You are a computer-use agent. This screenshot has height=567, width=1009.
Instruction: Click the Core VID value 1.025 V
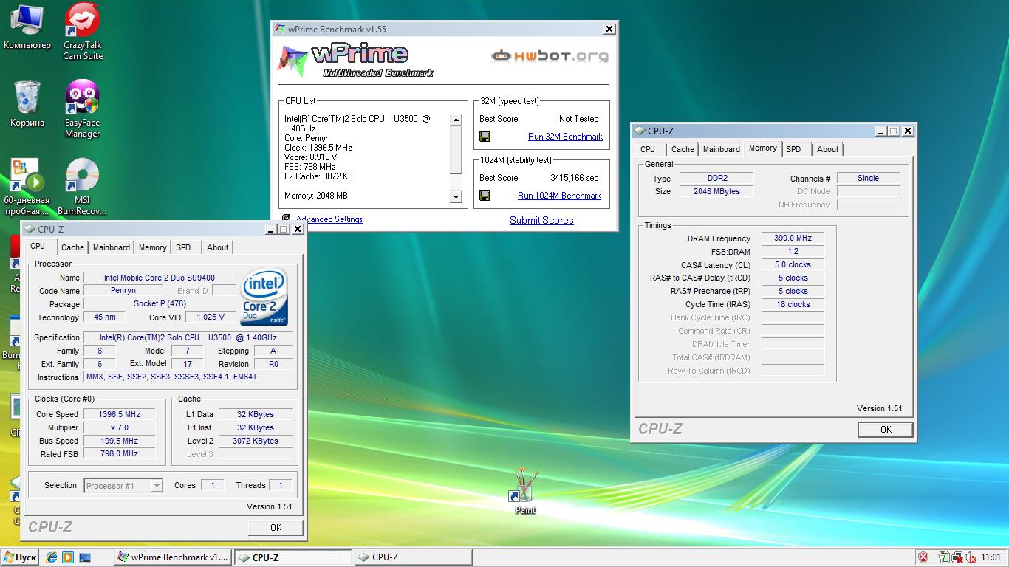coord(210,317)
